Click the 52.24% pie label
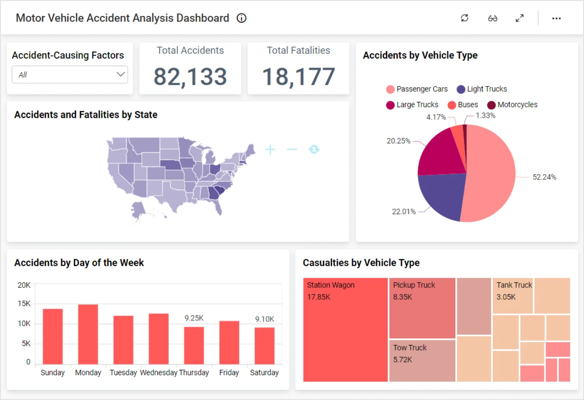 pos(544,177)
